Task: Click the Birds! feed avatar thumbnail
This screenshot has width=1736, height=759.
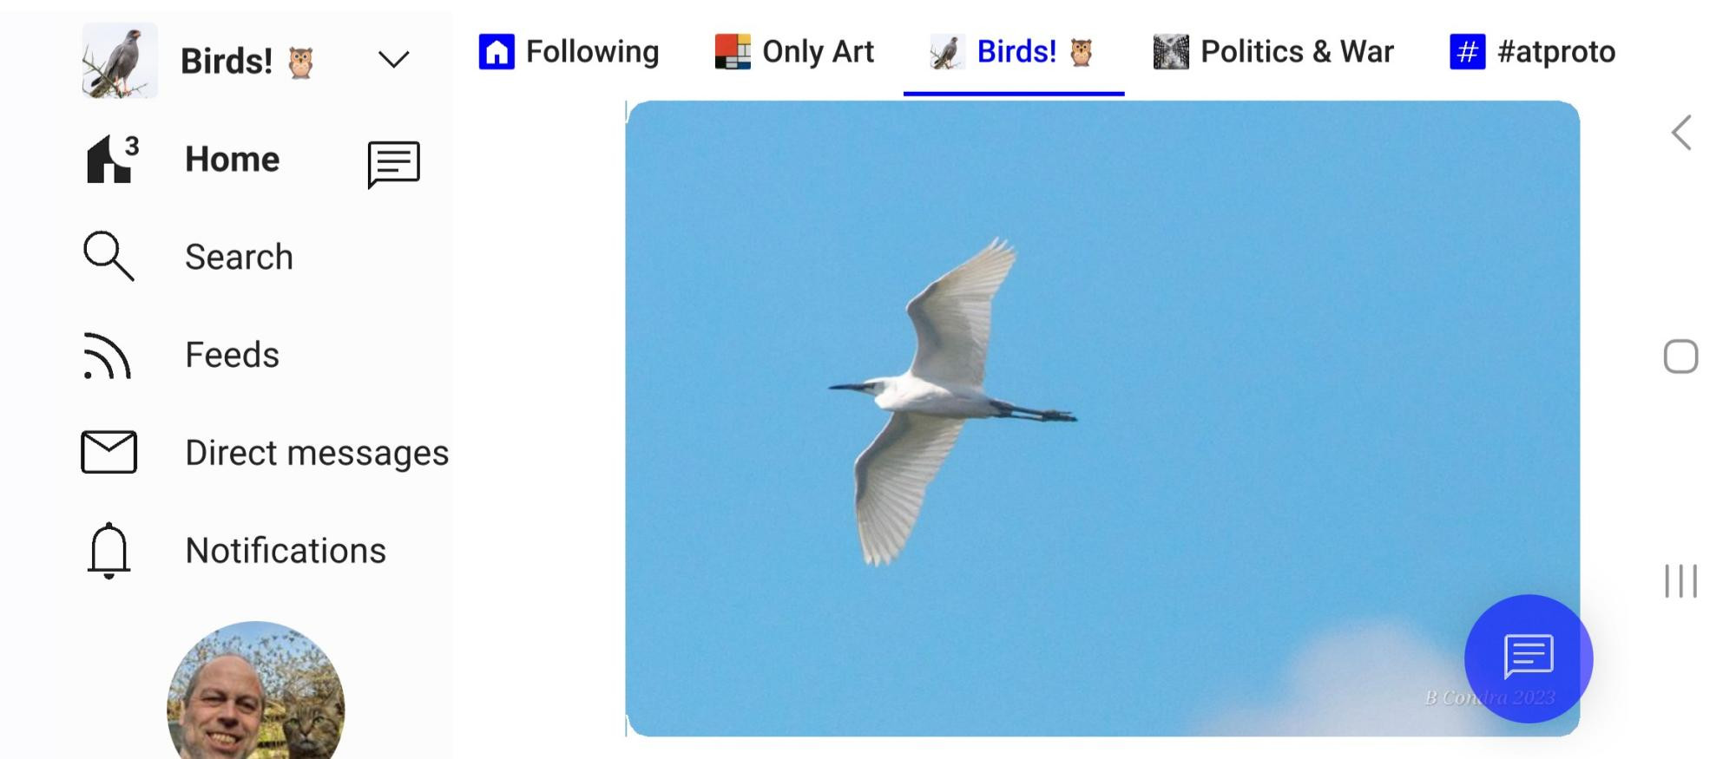Action: coord(120,61)
